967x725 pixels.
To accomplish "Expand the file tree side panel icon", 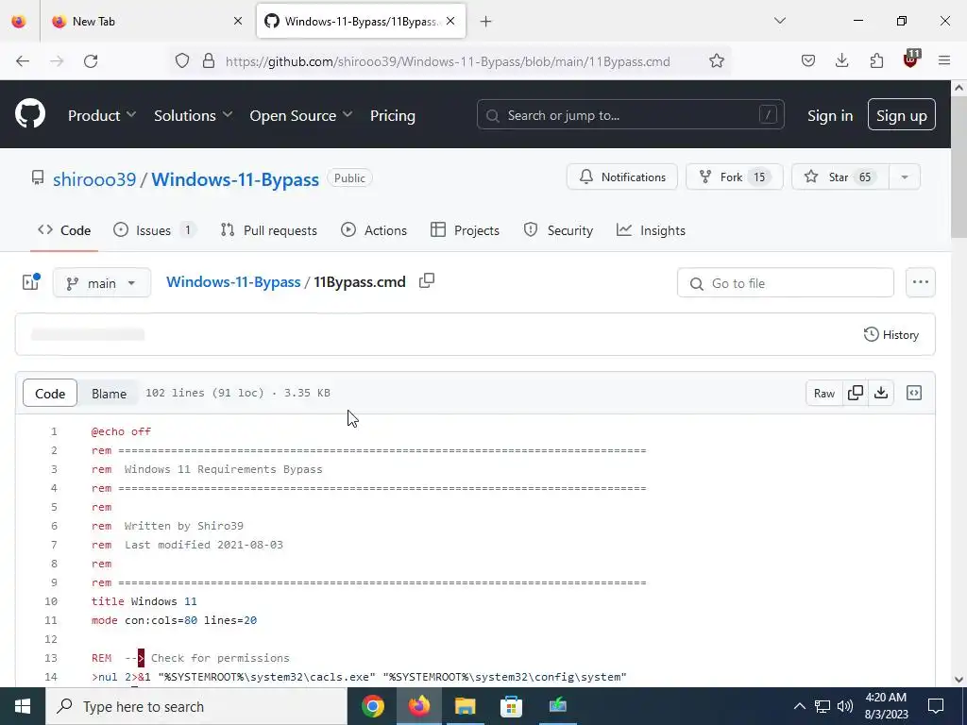I will [31, 282].
